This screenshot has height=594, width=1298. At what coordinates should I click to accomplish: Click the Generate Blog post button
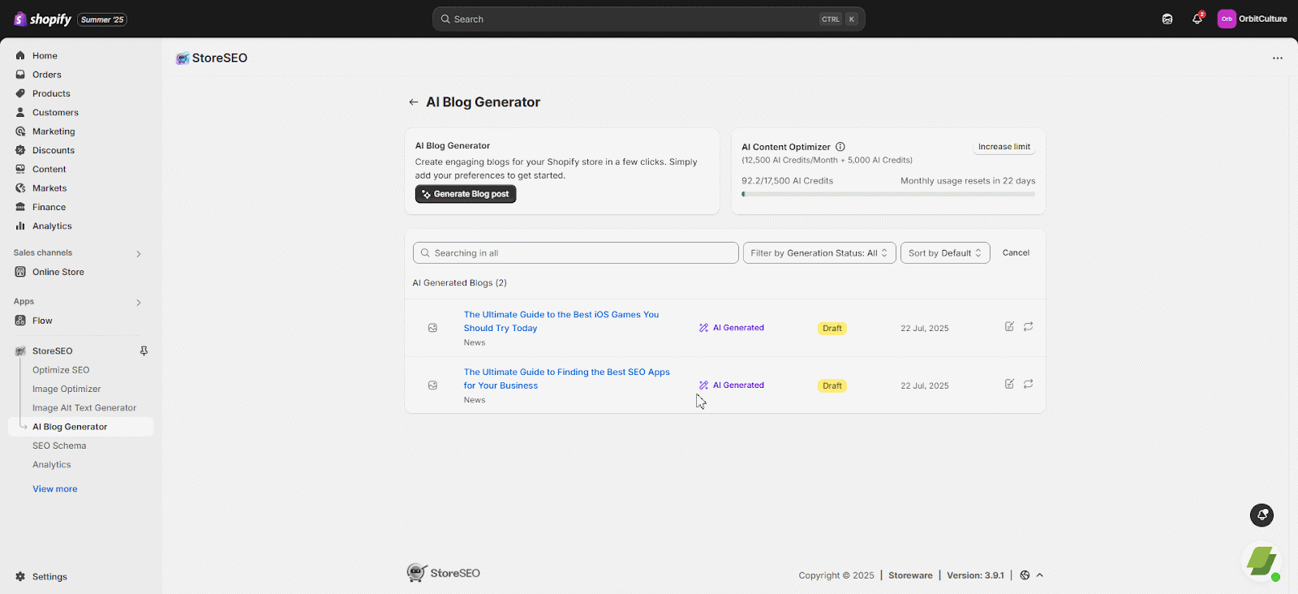pyautogui.click(x=466, y=194)
